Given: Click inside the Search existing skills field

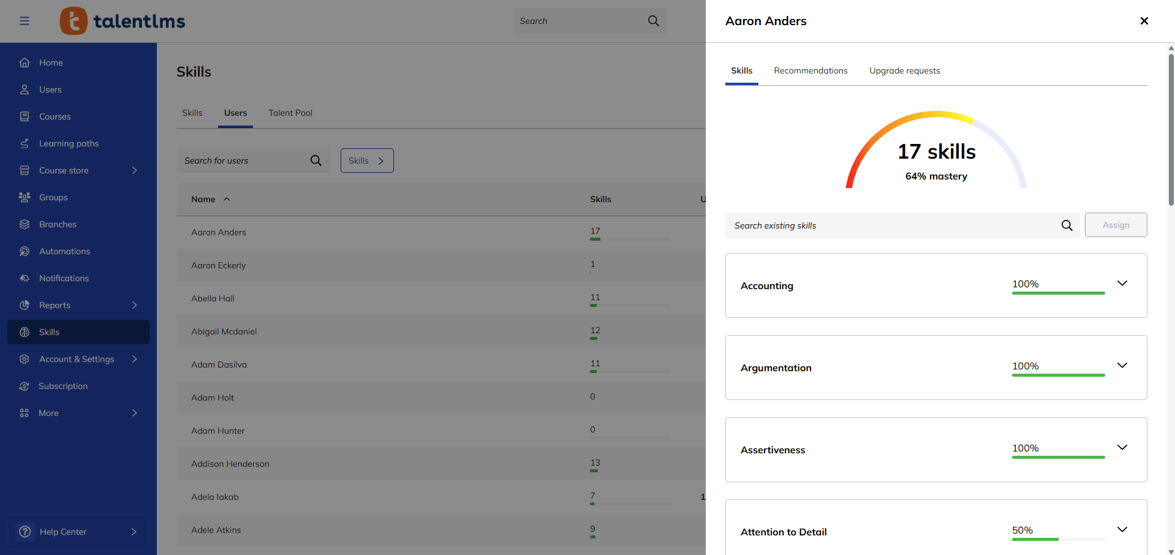Looking at the screenshot, I should 858,225.
